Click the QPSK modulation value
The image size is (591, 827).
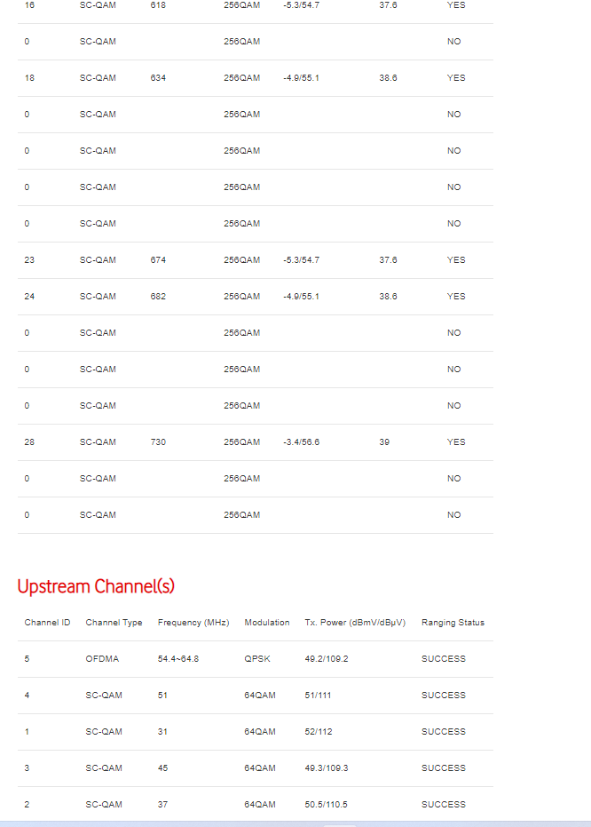pyautogui.click(x=257, y=659)
